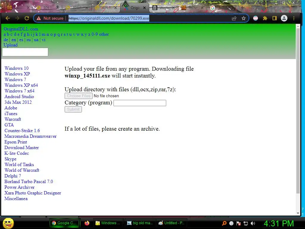Click the 0-9 index link

click(x=94, y=34)
